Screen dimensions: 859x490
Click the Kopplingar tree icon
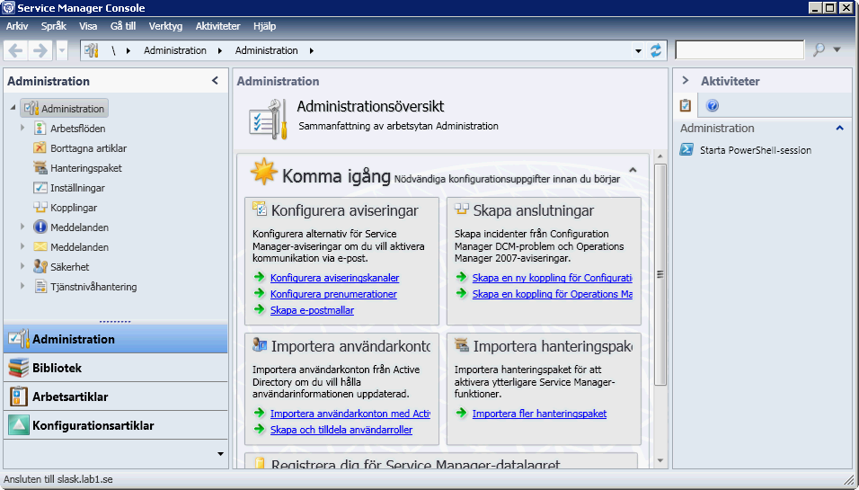pyautogui.click(x=40, y=207)
